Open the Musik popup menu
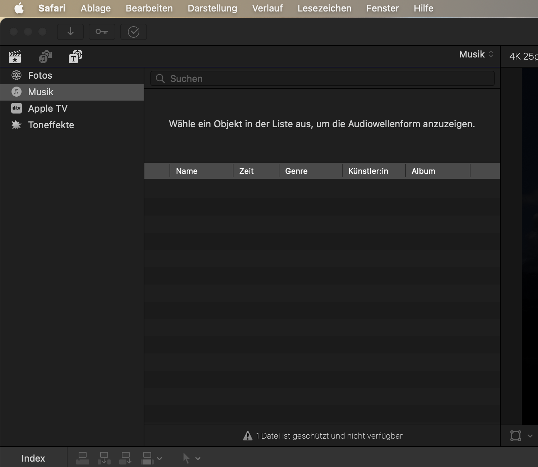This screenshot has height=467, width=538. (476, 54)
